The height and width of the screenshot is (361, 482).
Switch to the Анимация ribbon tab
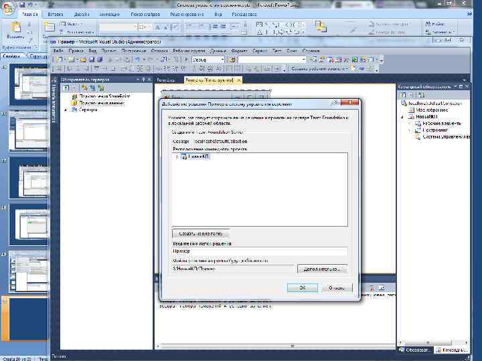click(x=109, y=14)
